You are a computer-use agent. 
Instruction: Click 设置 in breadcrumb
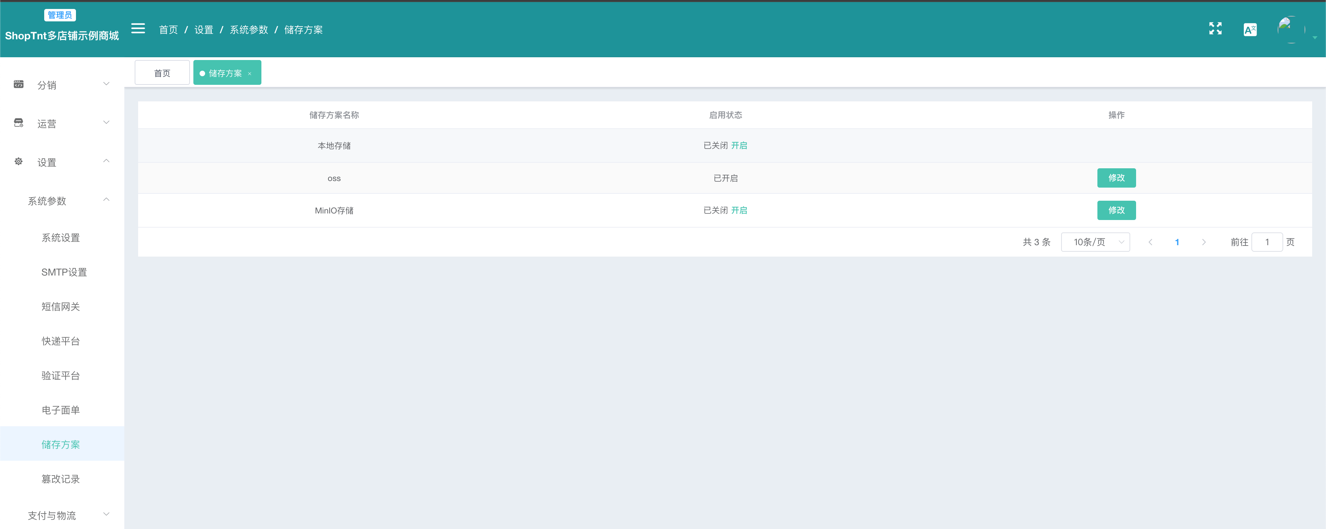(x=204, y=30)
